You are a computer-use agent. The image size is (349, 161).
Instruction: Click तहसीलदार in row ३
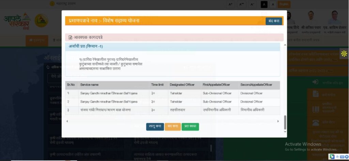[x=177, y=110]
